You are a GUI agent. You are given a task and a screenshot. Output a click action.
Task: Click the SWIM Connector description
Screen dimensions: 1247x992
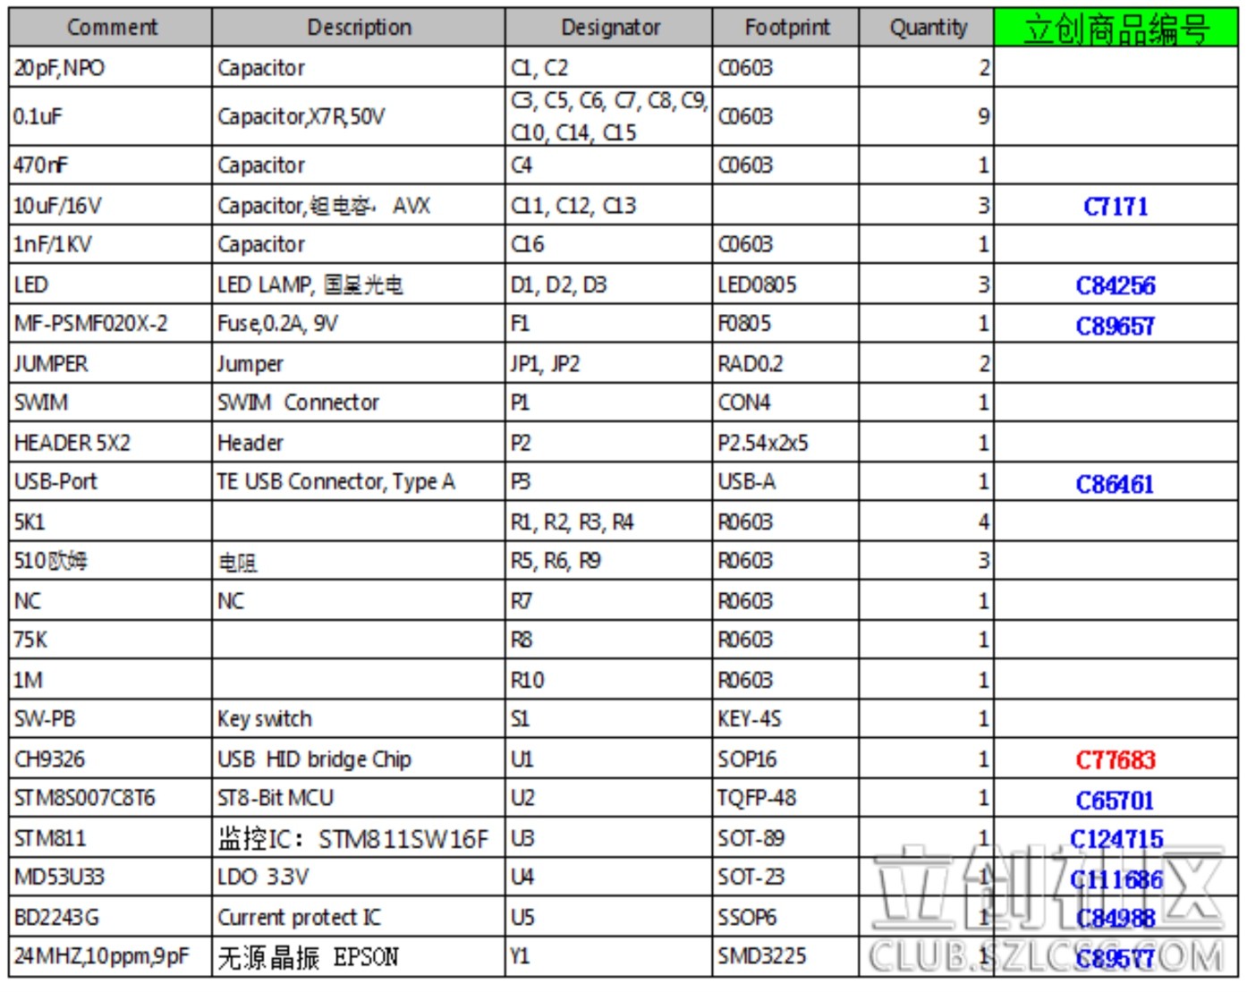point(299,403)
